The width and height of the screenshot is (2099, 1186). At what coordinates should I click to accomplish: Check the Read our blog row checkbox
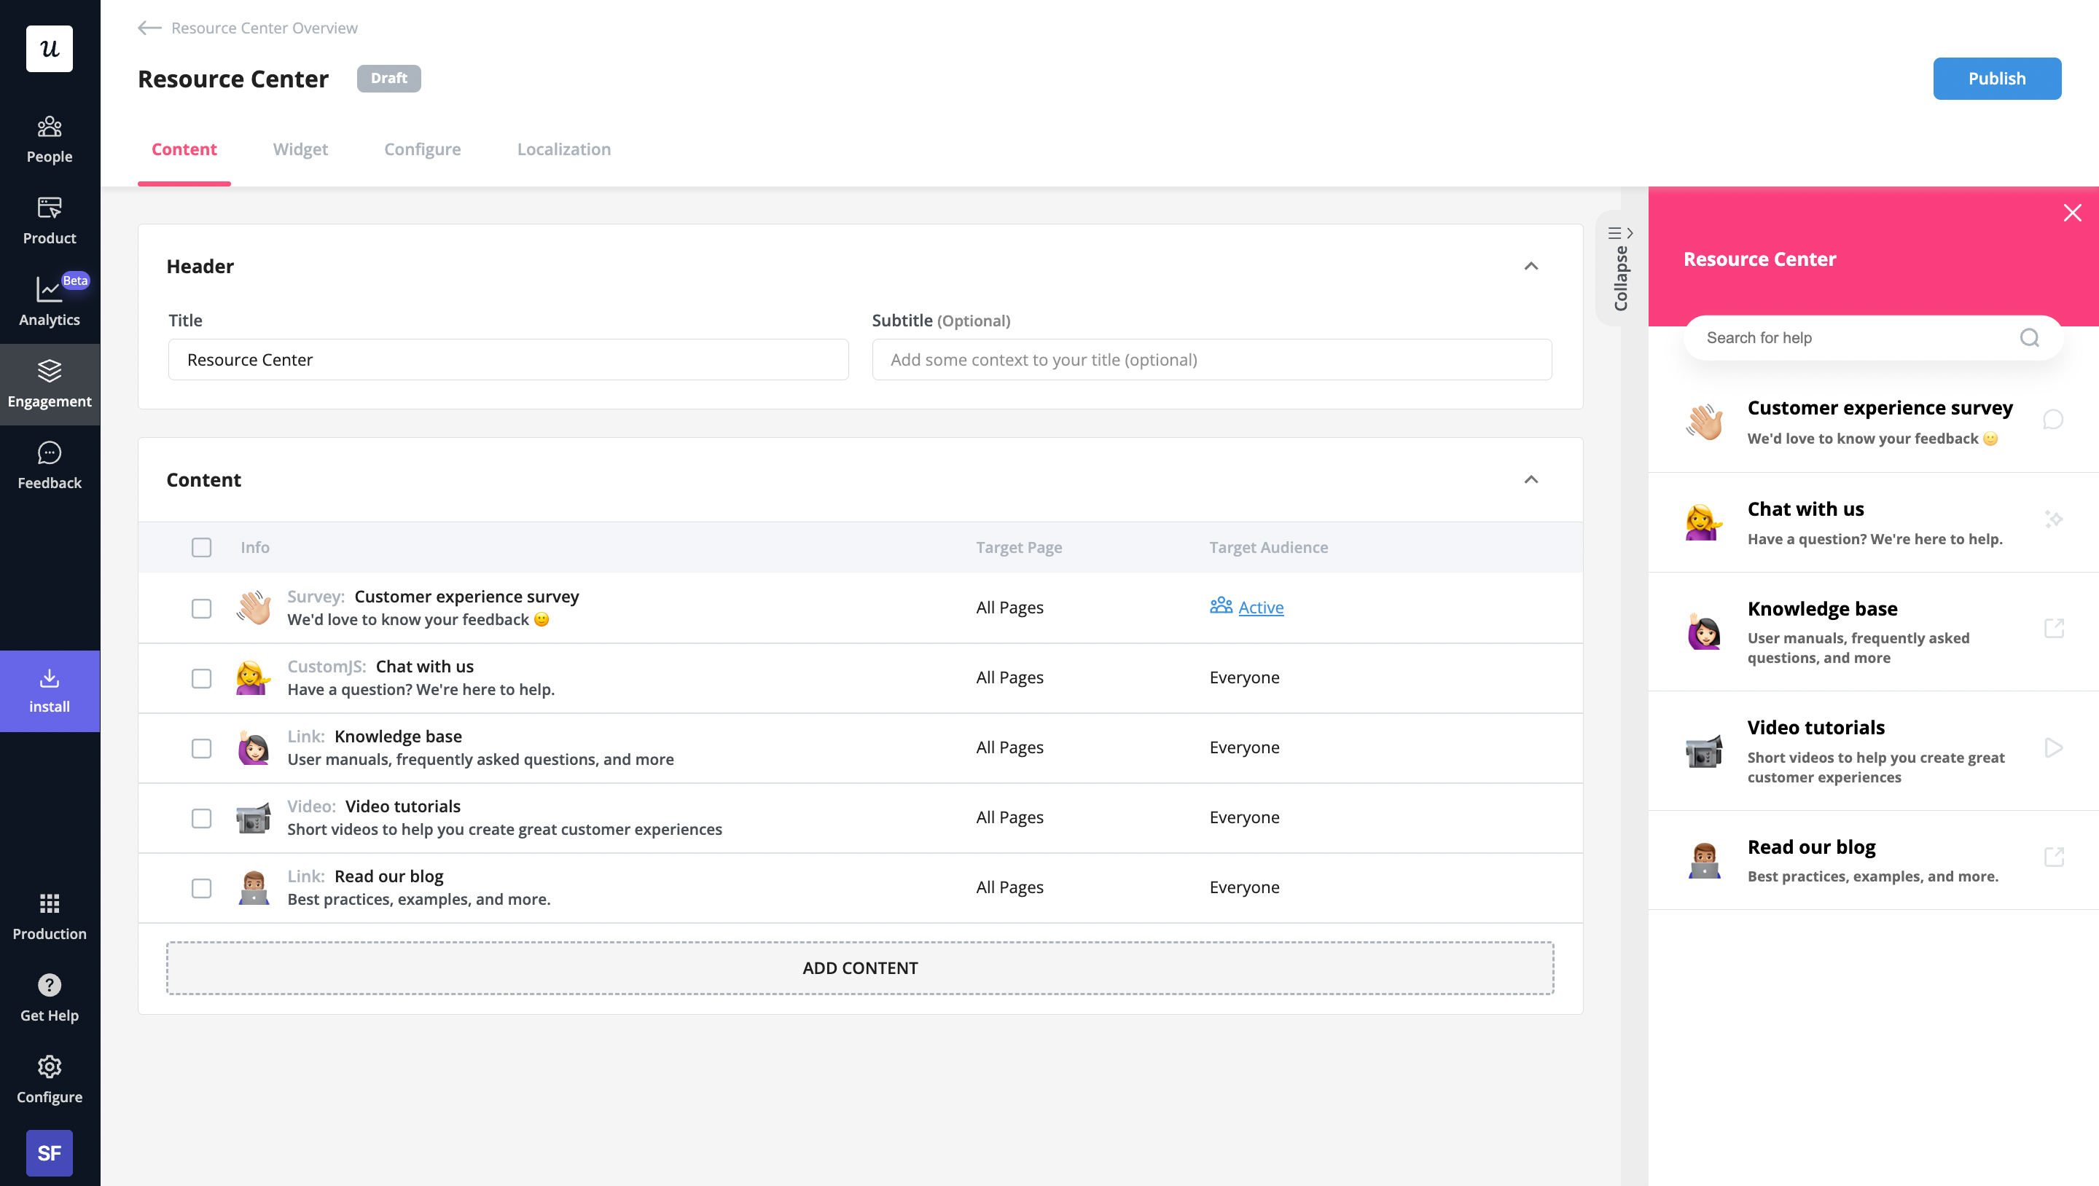[201, 888]
